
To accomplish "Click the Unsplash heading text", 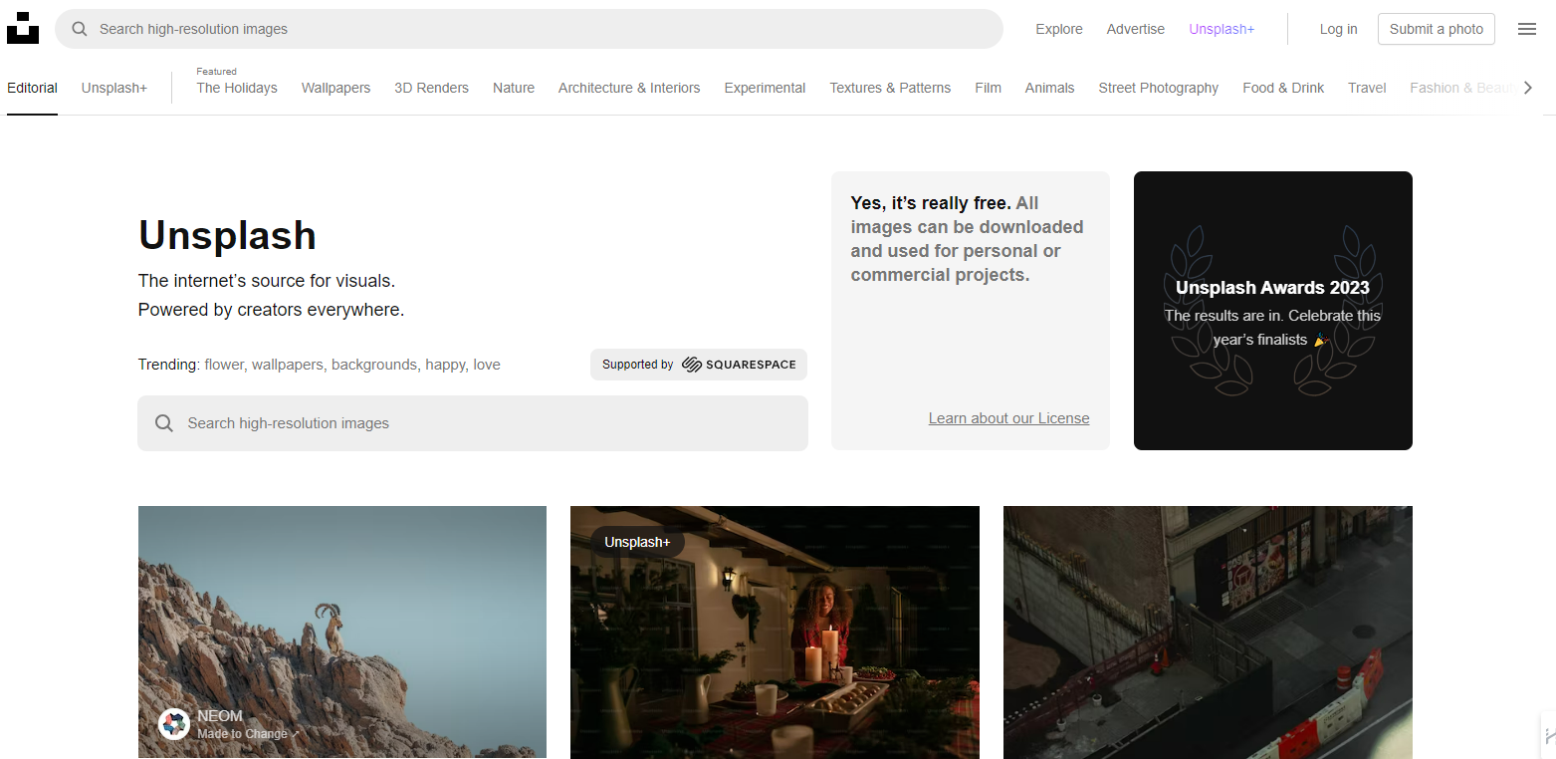I will coord(227,236).
